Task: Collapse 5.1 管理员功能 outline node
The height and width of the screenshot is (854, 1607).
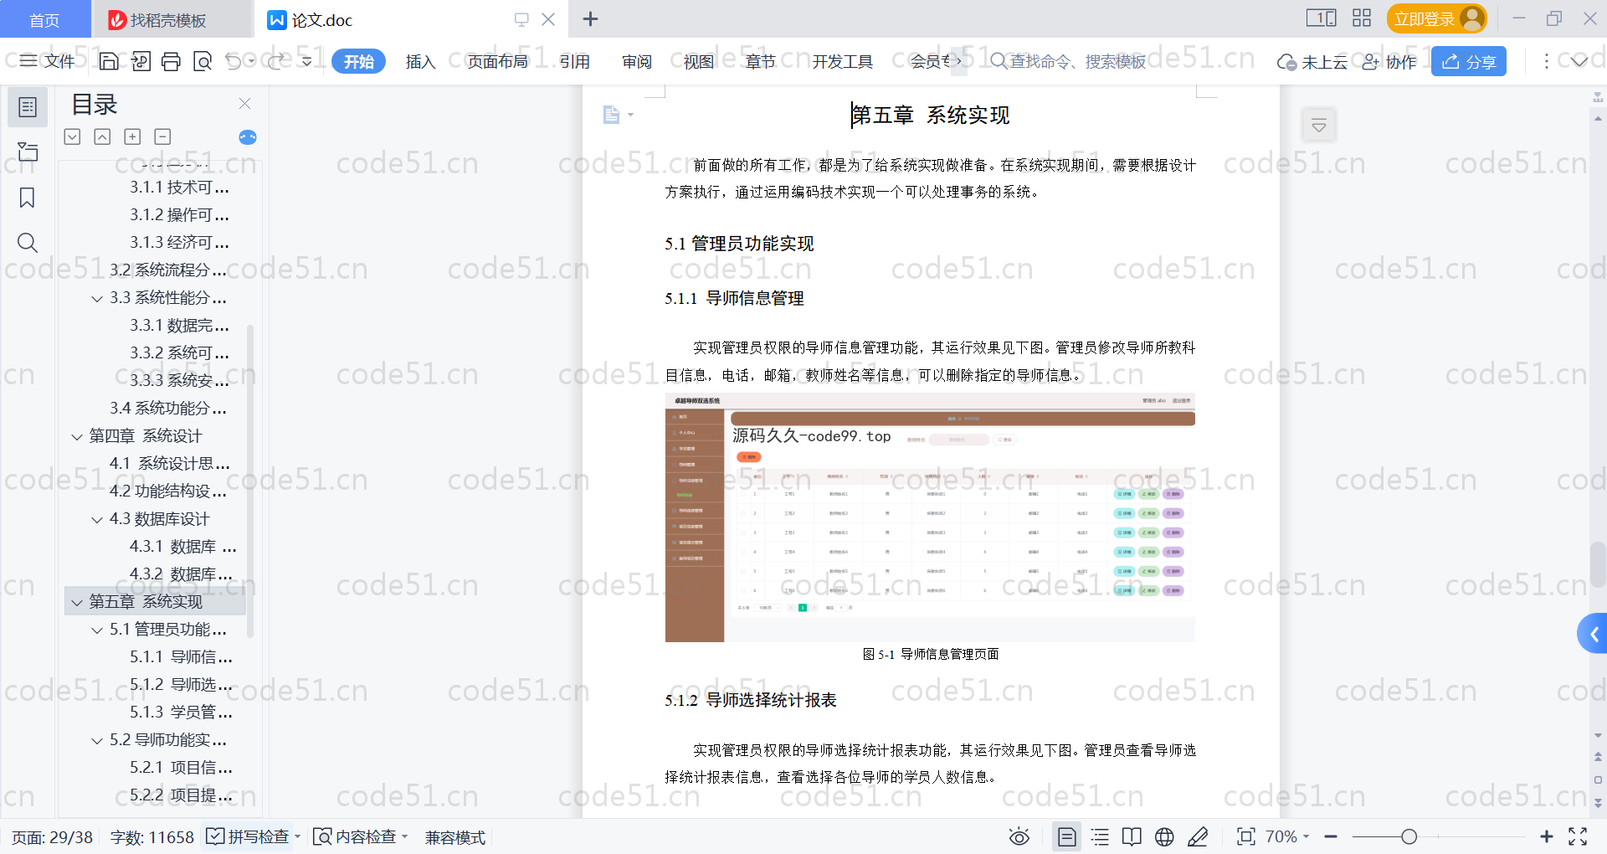Action: click(97, 630)
